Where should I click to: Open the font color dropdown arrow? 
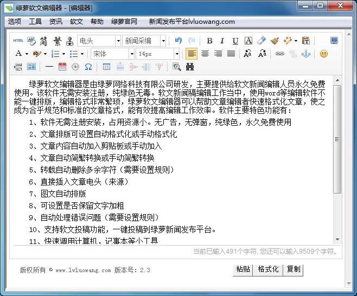27,54
